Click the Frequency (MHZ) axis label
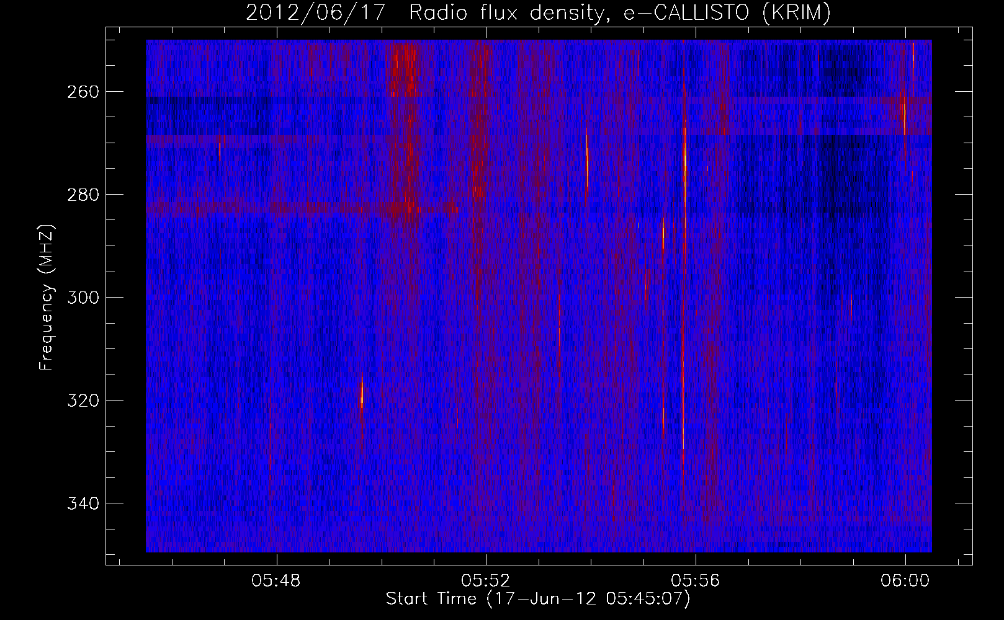This screenshot has height=620, width=1004. [x=47, y=297]
